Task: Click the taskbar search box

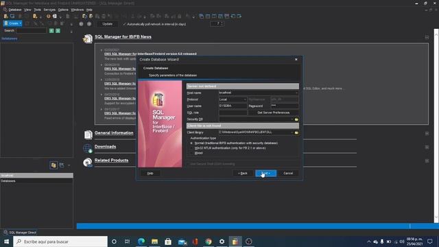Action: [60, 242]
